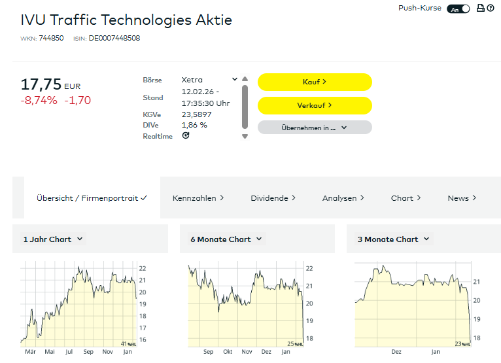Click the yellow Verkauf button

[x=315, y=105]
